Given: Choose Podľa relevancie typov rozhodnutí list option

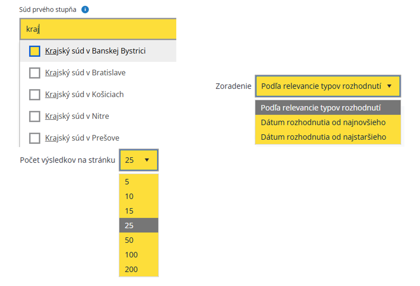Looking at the screenshot, I should pyautogui.click(x=321, y=108).
